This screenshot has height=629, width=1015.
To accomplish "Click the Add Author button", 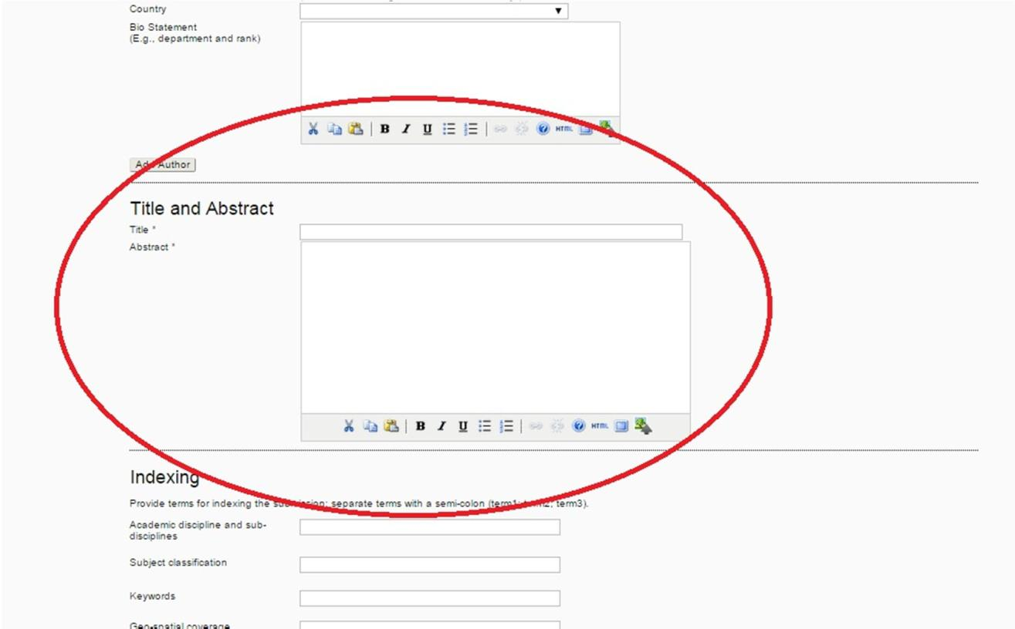I will pyautogui.click(x=162, y=165).
